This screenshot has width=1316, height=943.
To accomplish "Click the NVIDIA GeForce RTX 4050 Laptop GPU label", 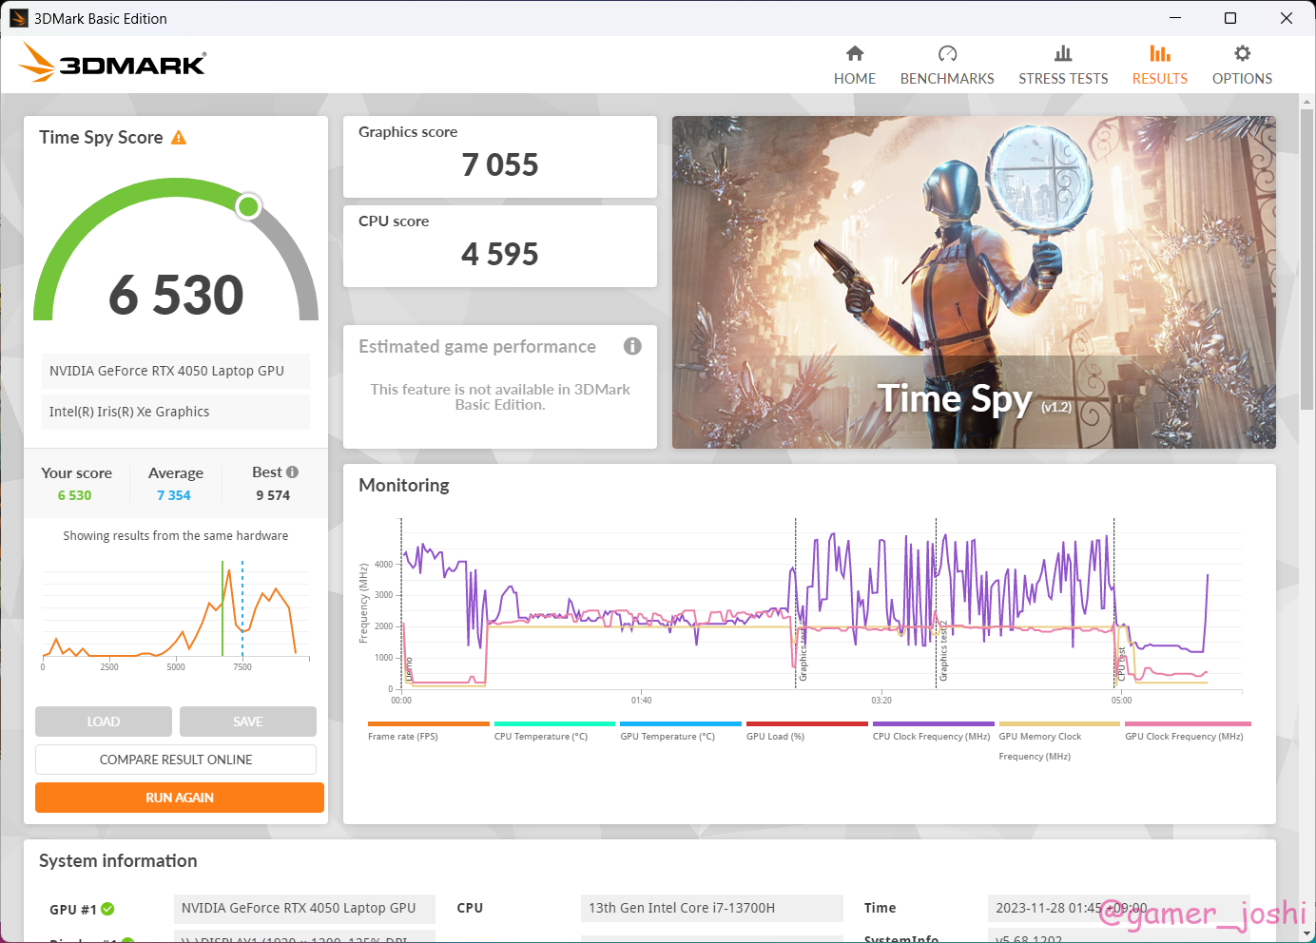I will pos(176,371).
